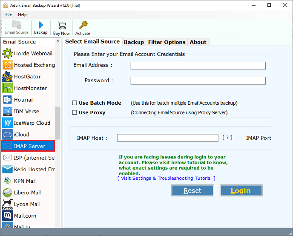Enable Use Batch Mode checkbox
The image size is (293, 236).
[x=75, y=103]
